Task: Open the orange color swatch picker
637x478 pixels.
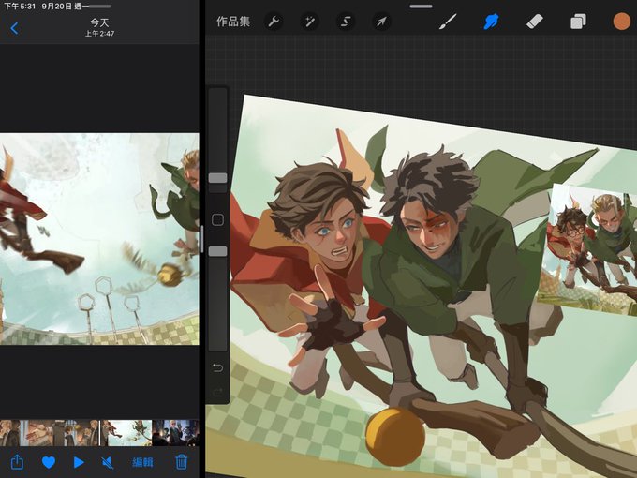Action: click(622, 22)
